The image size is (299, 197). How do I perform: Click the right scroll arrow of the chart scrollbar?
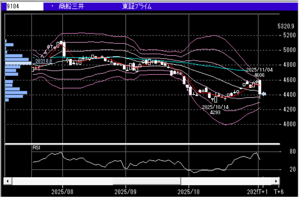pyautogui.click(x=276, y=181)
